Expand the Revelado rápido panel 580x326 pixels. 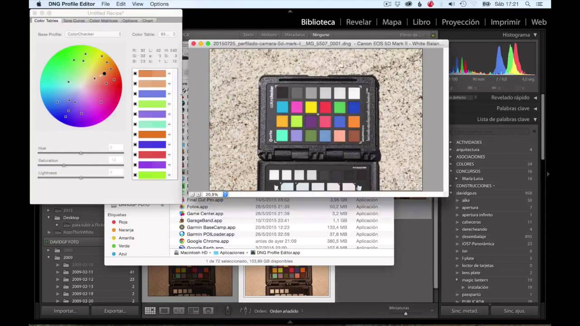click(535, 98)
